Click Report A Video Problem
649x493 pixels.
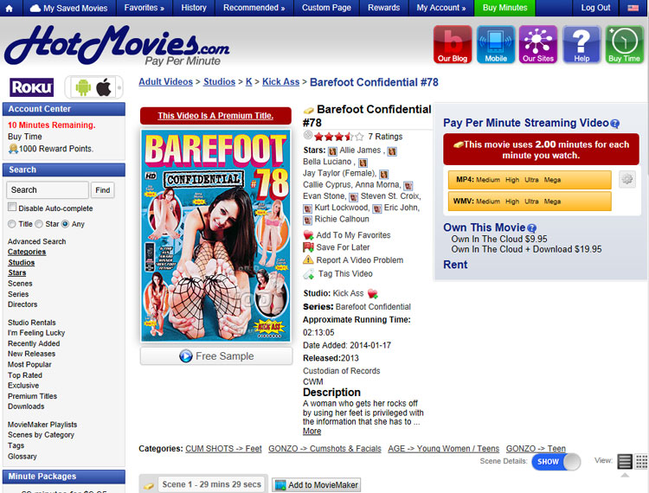point(359,260)
